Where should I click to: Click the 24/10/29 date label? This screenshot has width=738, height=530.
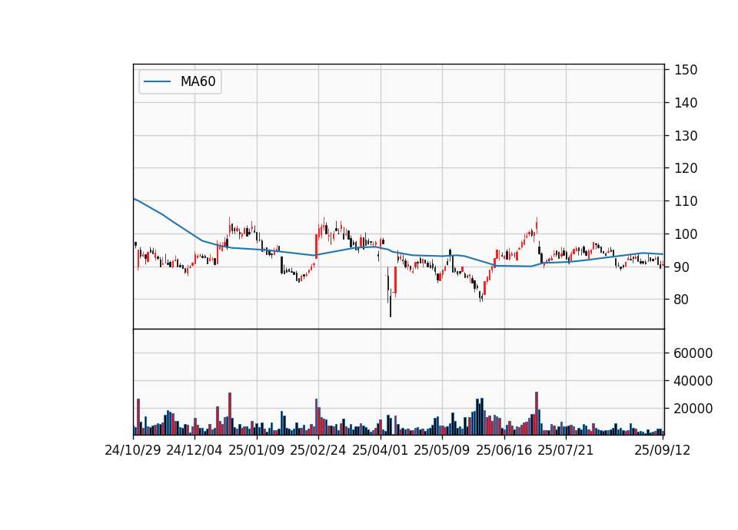click(x=133, y=450)
